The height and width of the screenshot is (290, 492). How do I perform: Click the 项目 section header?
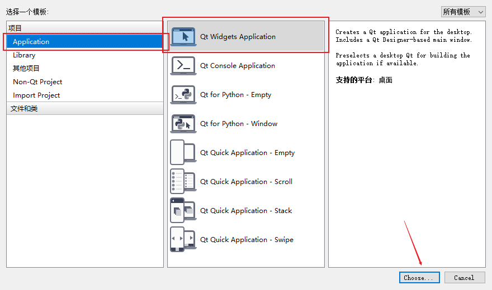point(15,28)
